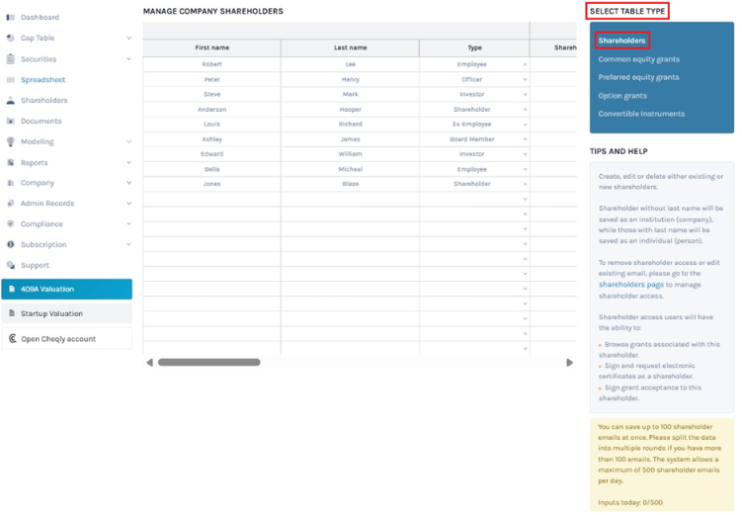The image size is (742, 515).
Task: Click the scroll right arrow below table
Action: [569, 363]
